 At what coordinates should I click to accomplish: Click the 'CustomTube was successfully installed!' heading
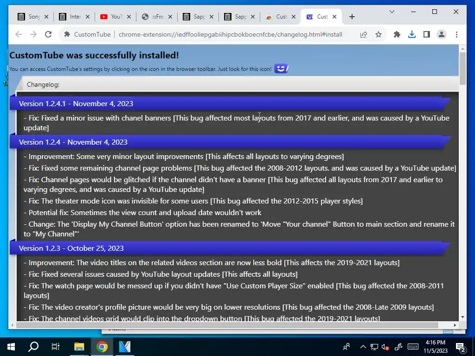click(94, 56)
